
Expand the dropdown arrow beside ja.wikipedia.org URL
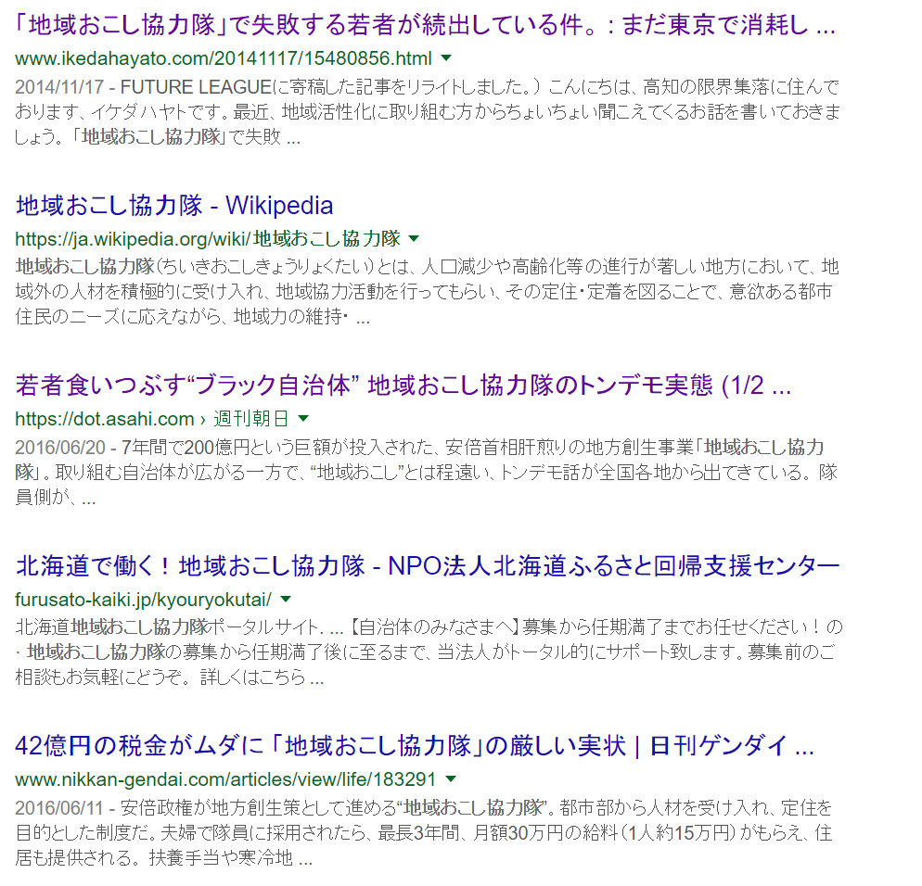[x=414, y=238]
